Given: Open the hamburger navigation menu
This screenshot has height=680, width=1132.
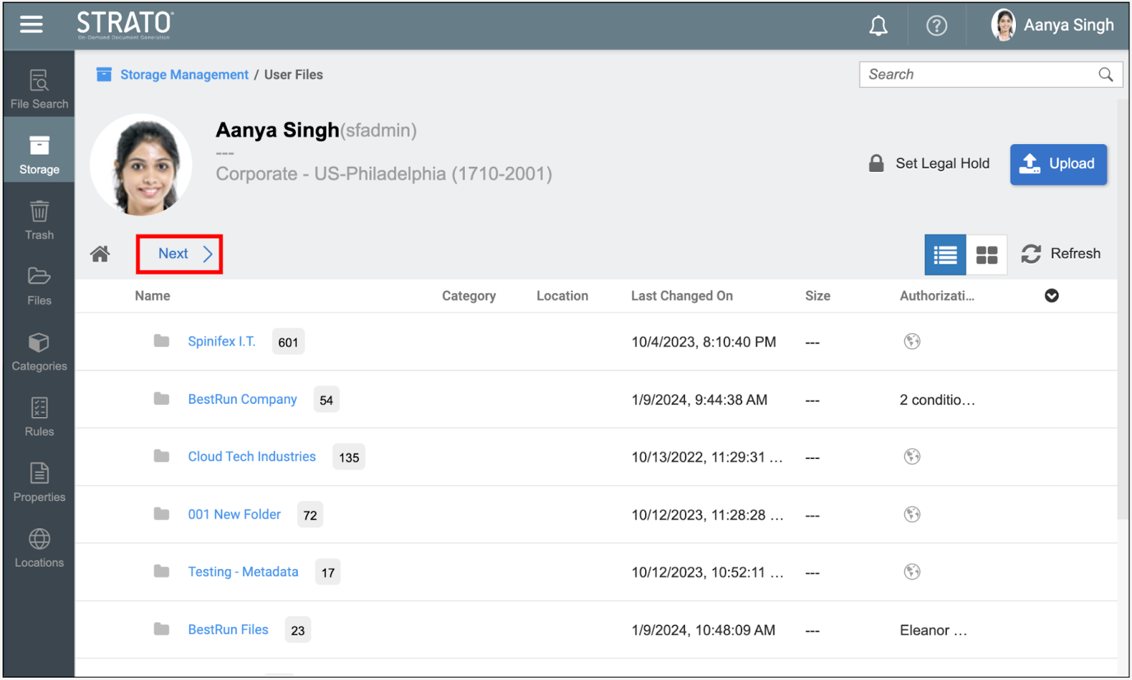Looking at the screenshot, I should tap(31, 25).
